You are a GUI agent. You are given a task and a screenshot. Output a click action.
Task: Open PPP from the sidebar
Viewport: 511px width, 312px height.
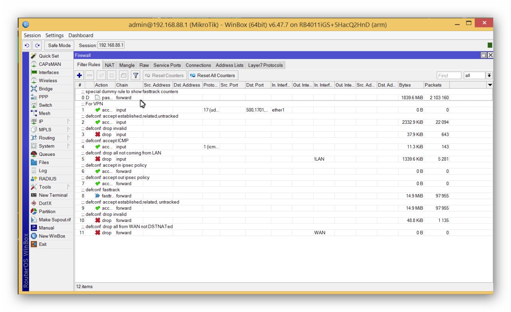[x=43, y=97]
